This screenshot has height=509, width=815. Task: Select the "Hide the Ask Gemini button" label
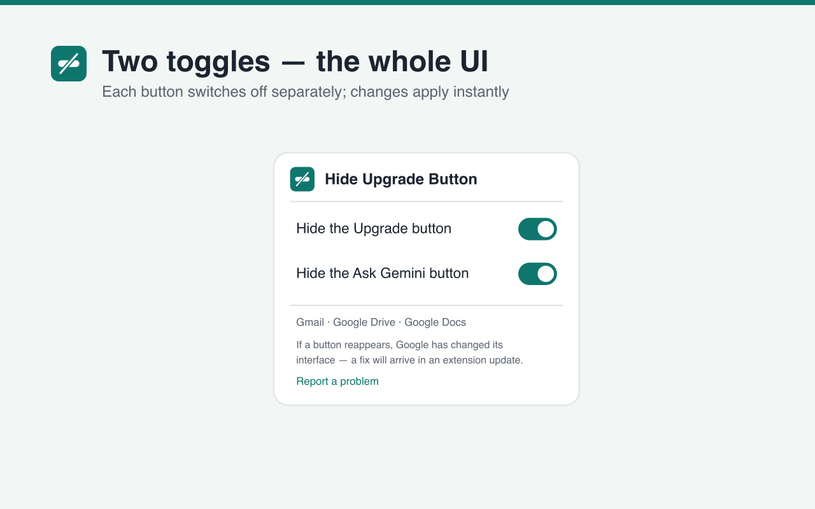(x=383, y=273)
